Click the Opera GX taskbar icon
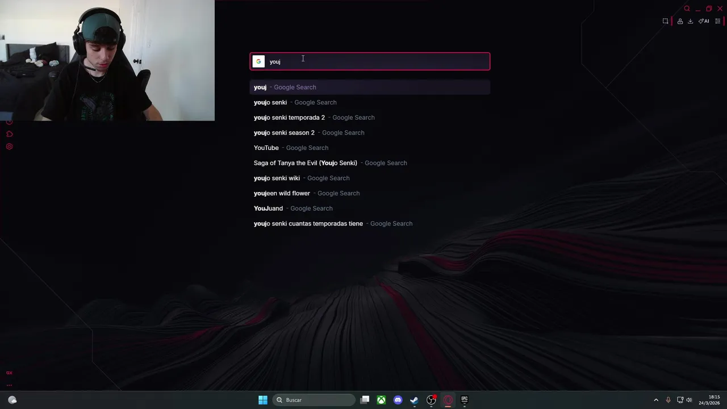The width and height of the screenshot is (727, 409). point(448,400)
